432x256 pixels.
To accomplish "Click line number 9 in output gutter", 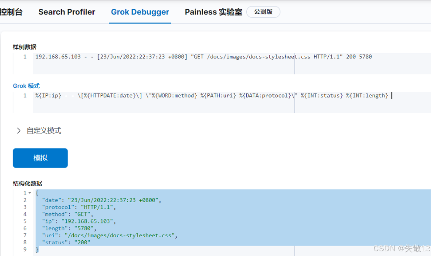I will click(x=25, y=249).
